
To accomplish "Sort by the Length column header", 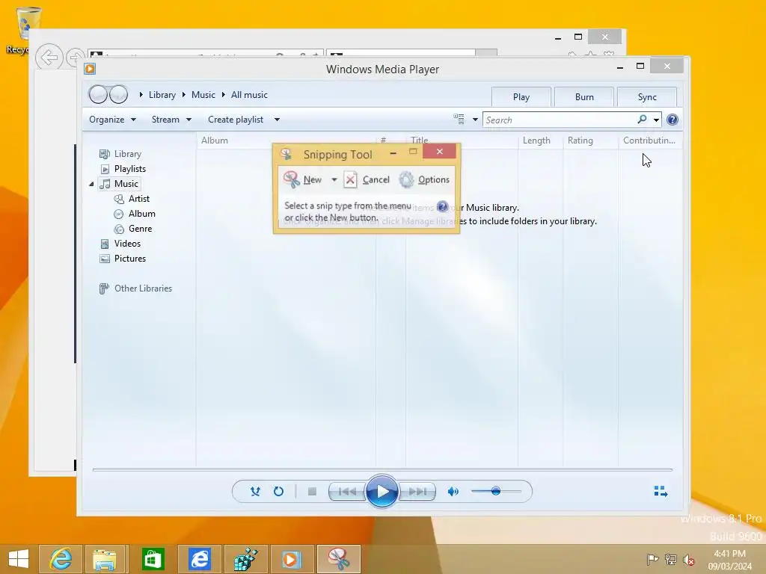I will tap(536, 141).
